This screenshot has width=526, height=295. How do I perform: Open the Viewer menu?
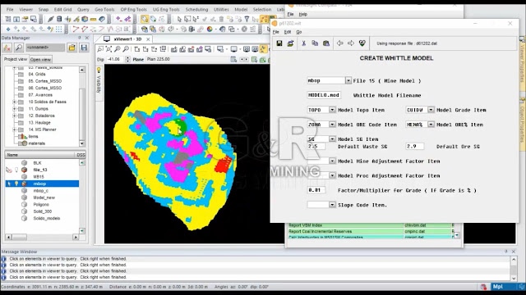(25, 9)
